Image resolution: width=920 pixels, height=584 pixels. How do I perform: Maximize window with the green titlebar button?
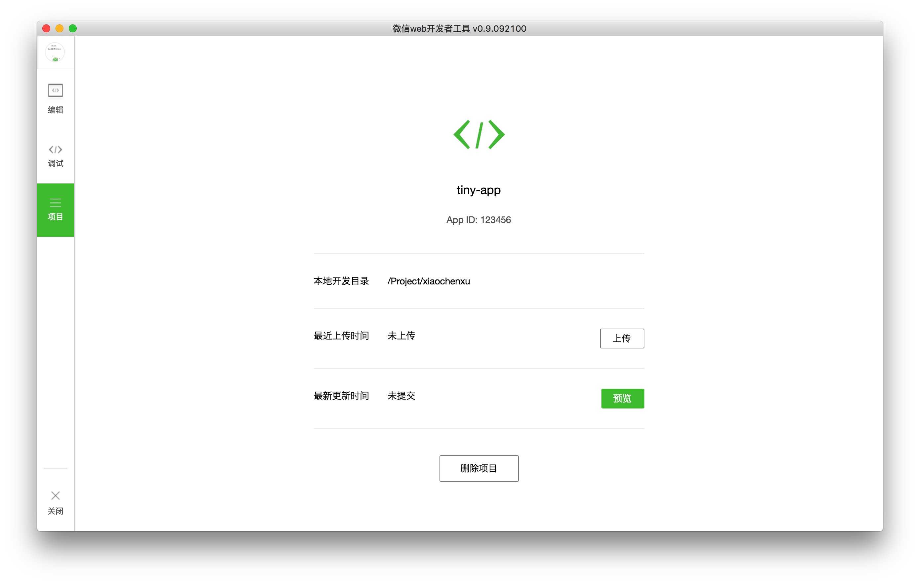[x=73, y=29]
